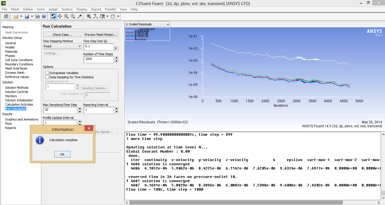
Task: Select Calculation Activities in tree
Action: coord(19,104)
